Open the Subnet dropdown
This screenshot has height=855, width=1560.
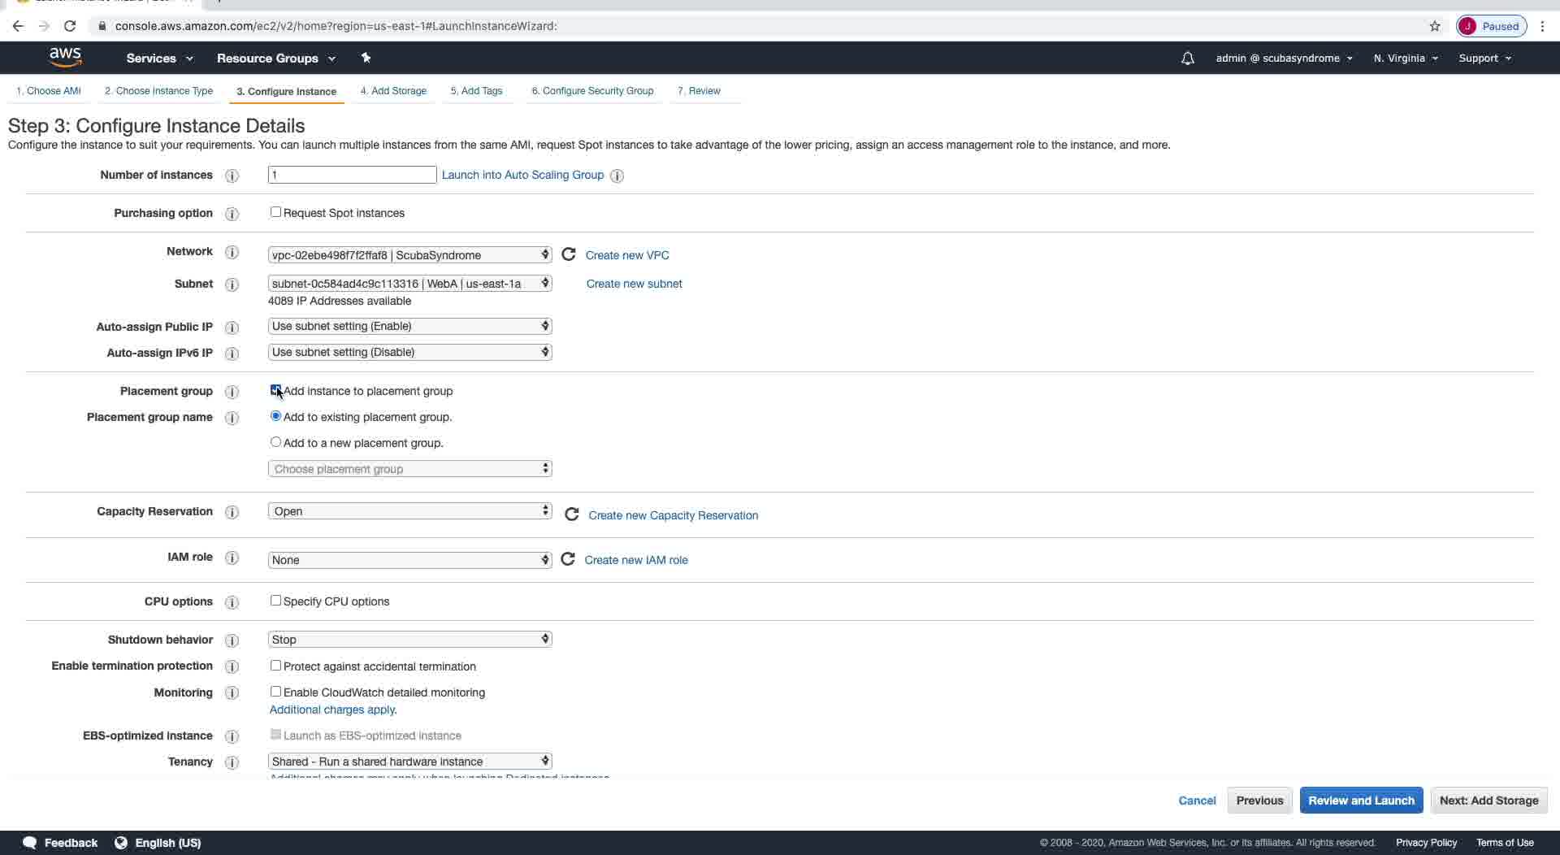pos(409,284)
